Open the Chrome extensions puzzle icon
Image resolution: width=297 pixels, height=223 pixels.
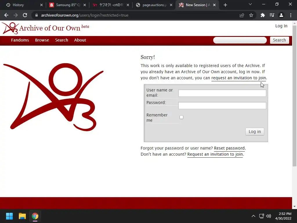pos(263,15)
